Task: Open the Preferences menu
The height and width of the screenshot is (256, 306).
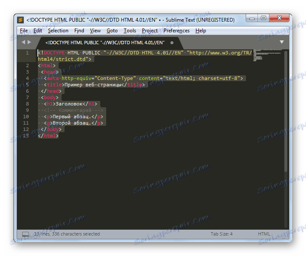Action: pyautogui.click(x=176, y=31)
